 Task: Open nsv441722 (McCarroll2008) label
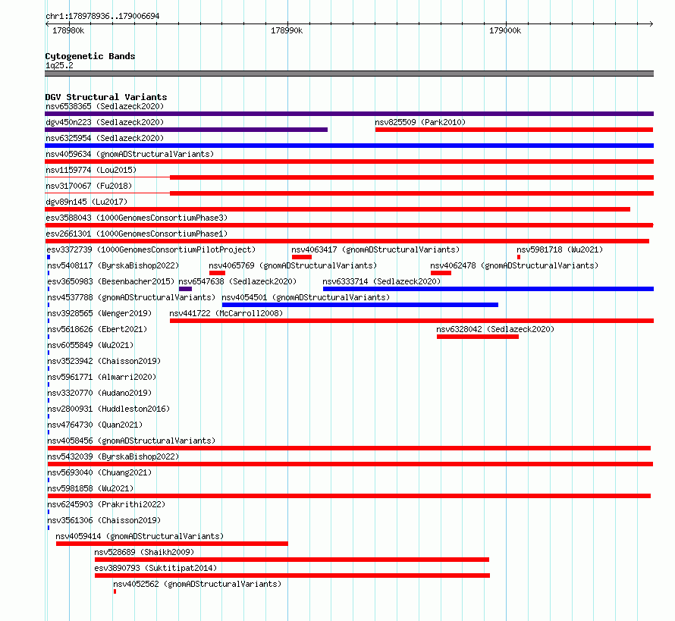tap(226, 313)
